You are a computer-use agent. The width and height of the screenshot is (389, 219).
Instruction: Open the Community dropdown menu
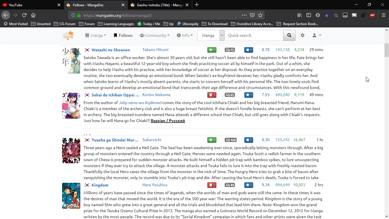[x=154, y=35]
